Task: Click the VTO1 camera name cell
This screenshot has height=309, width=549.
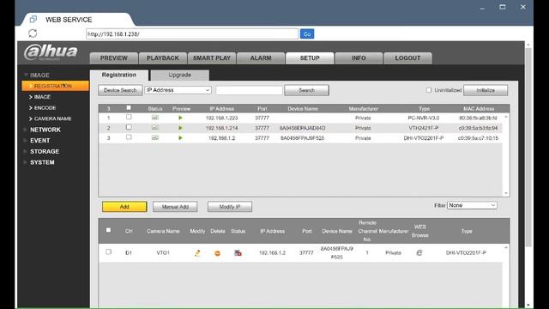Action: coord(163,252)
